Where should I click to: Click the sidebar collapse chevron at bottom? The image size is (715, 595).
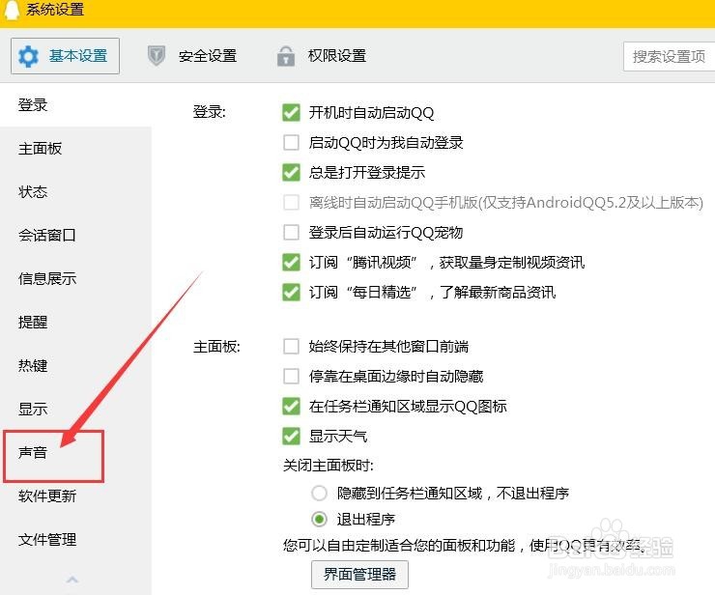tap(72, 580)
